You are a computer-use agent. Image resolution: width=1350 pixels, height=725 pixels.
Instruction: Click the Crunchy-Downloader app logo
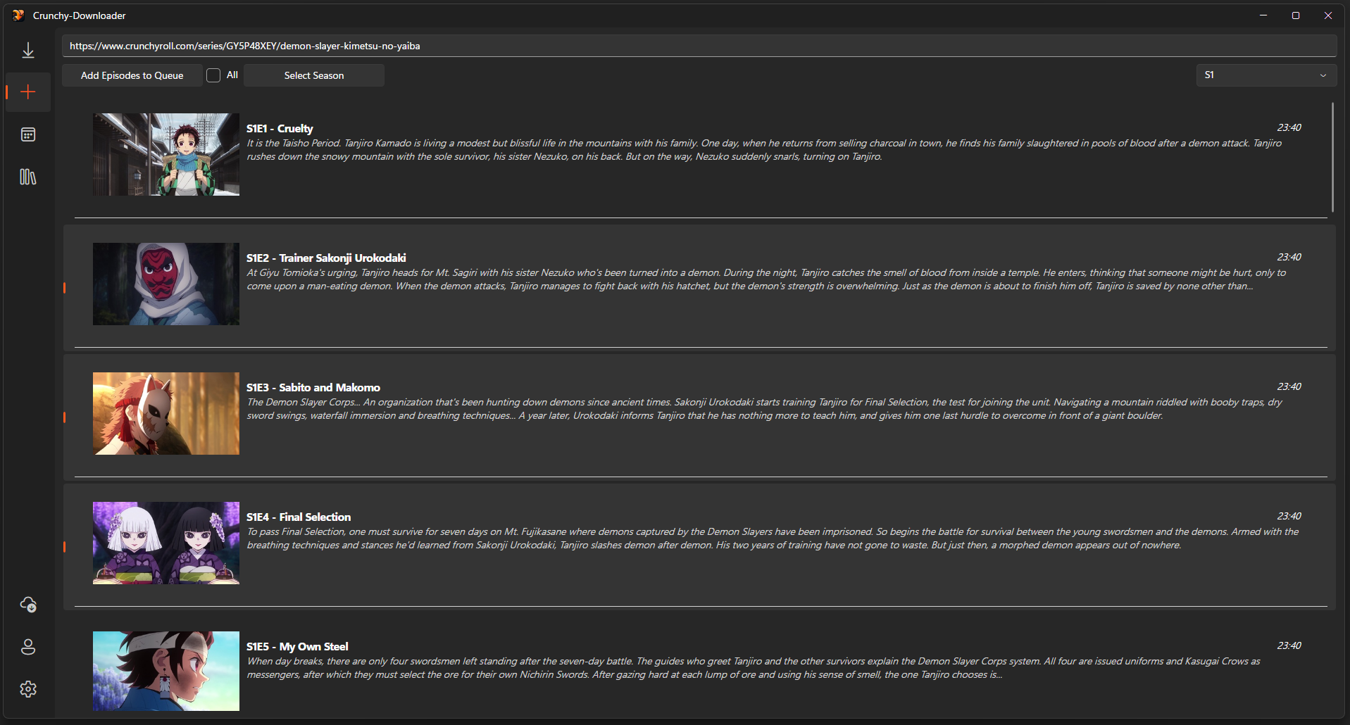18,15
